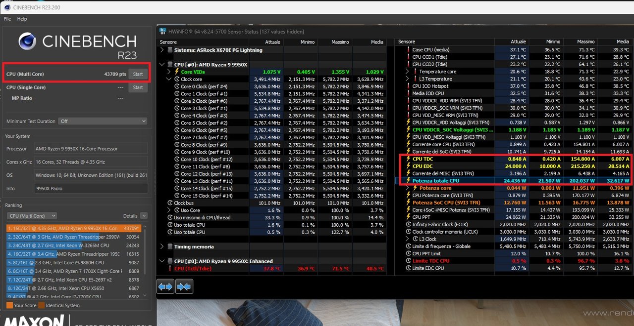Screen dimensions: 634x326
Task: Click the chip icon of Timing memoria
Action: [170, 246]
